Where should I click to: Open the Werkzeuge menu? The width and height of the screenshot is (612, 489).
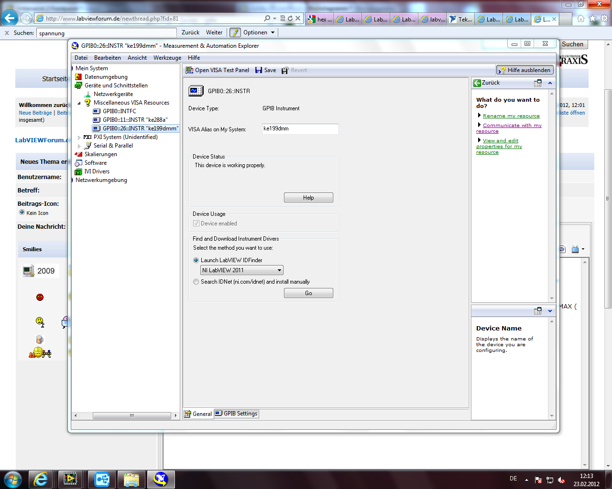coord(167,58)
